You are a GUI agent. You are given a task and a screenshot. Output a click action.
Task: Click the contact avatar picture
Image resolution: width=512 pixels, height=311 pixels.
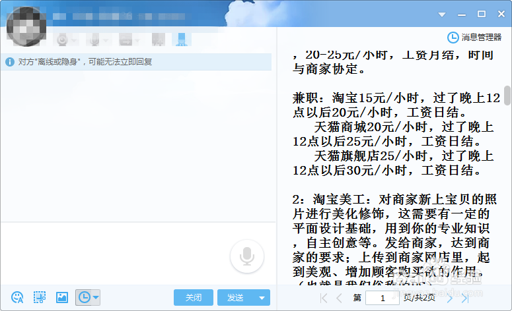26,26
